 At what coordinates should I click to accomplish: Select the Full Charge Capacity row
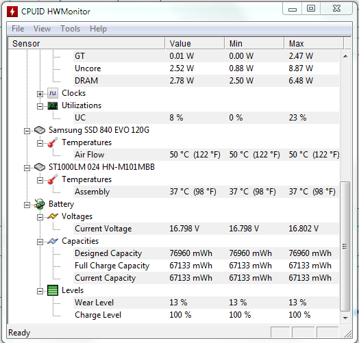(x=206, y=266)
